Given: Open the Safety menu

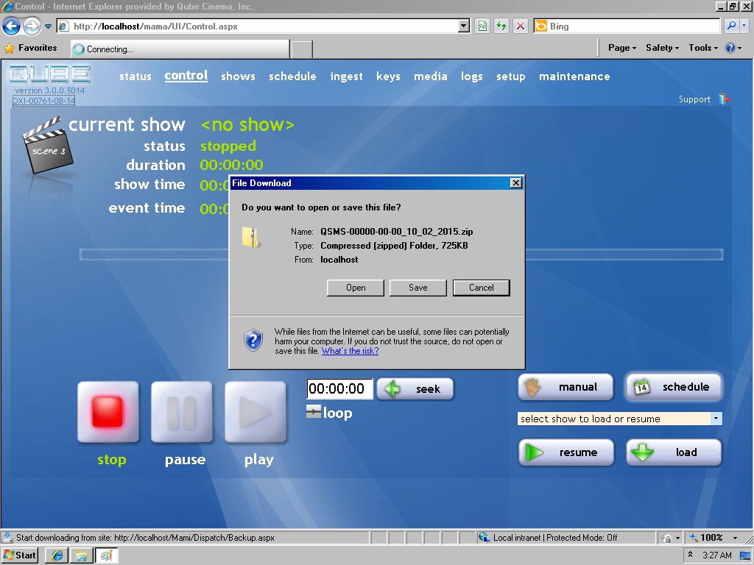Looking at the screenshot, I should pos(662,48).
